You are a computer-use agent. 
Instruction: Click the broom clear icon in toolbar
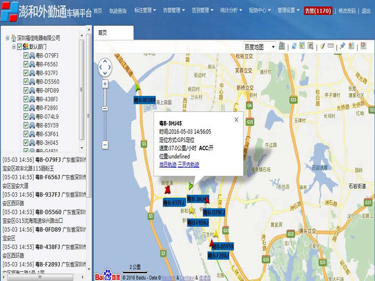[322, 46]
